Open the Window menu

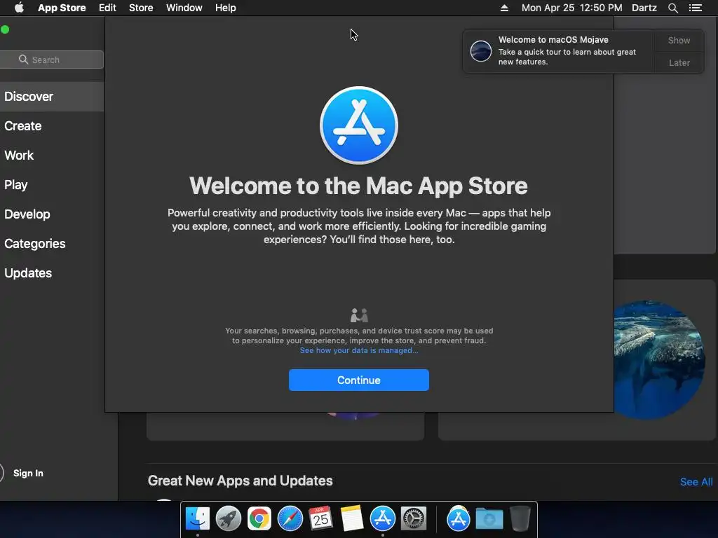coord(184,8)
